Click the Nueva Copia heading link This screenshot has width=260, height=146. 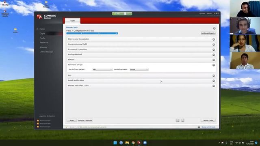(72, 28)
